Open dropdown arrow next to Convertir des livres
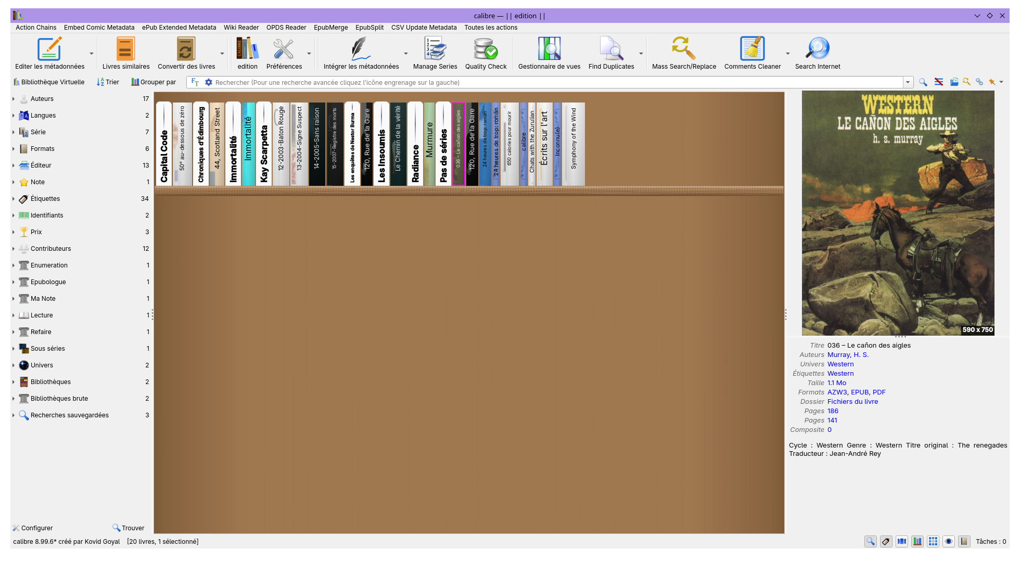The height and width of the screenshot is (561, 1020). [222, 54]
